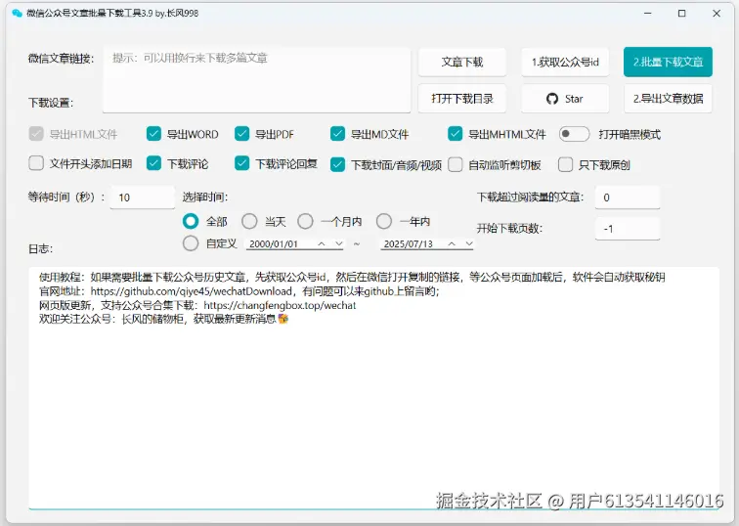Click the 下载超过阅读量的文章 value field
Screen dimensions: 739x526
pos(628,197)
